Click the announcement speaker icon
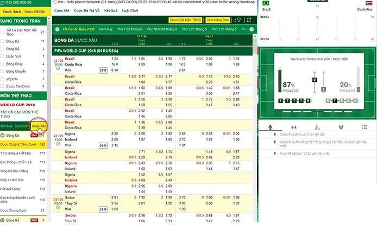The width and height of the screenshot is (377, 225). (54, 2)
